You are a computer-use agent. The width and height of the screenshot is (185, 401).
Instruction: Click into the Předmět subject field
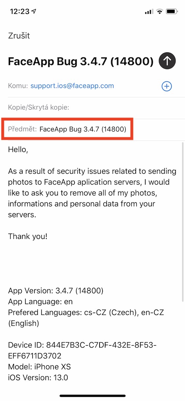pyautogui.click(x=70, y=129)
